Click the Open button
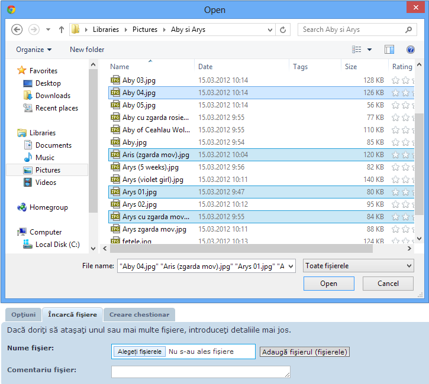Viewport: 429px width, 384px height. (328, 284)
